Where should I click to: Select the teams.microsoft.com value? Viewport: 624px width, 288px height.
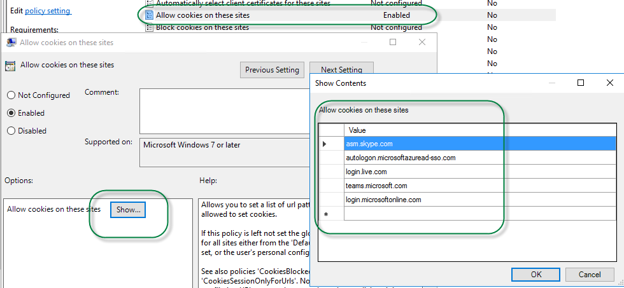click(x=480, y=186)
